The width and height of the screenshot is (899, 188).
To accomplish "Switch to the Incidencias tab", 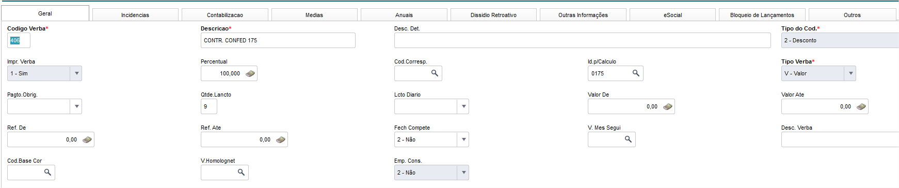I will coord(135,15).
